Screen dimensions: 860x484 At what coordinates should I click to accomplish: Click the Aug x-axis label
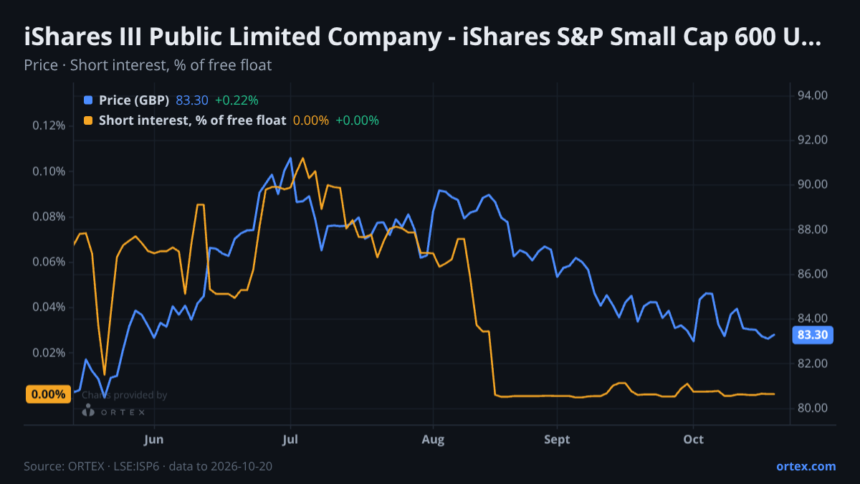click(434, 440)
